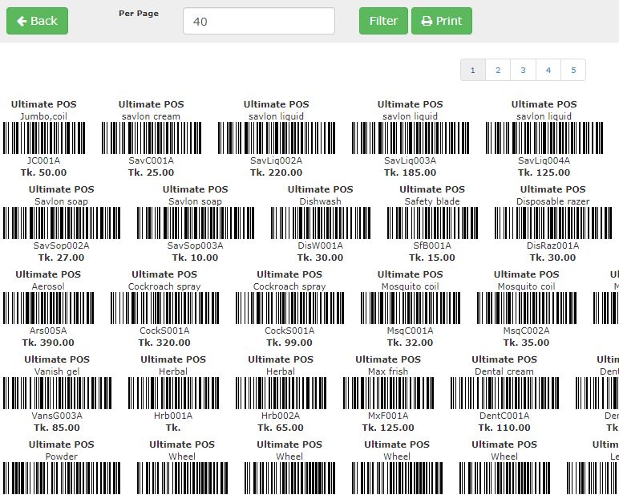Click the 'Powder' product name
Viewport: 619px width, 495px height.
[62, 456]
